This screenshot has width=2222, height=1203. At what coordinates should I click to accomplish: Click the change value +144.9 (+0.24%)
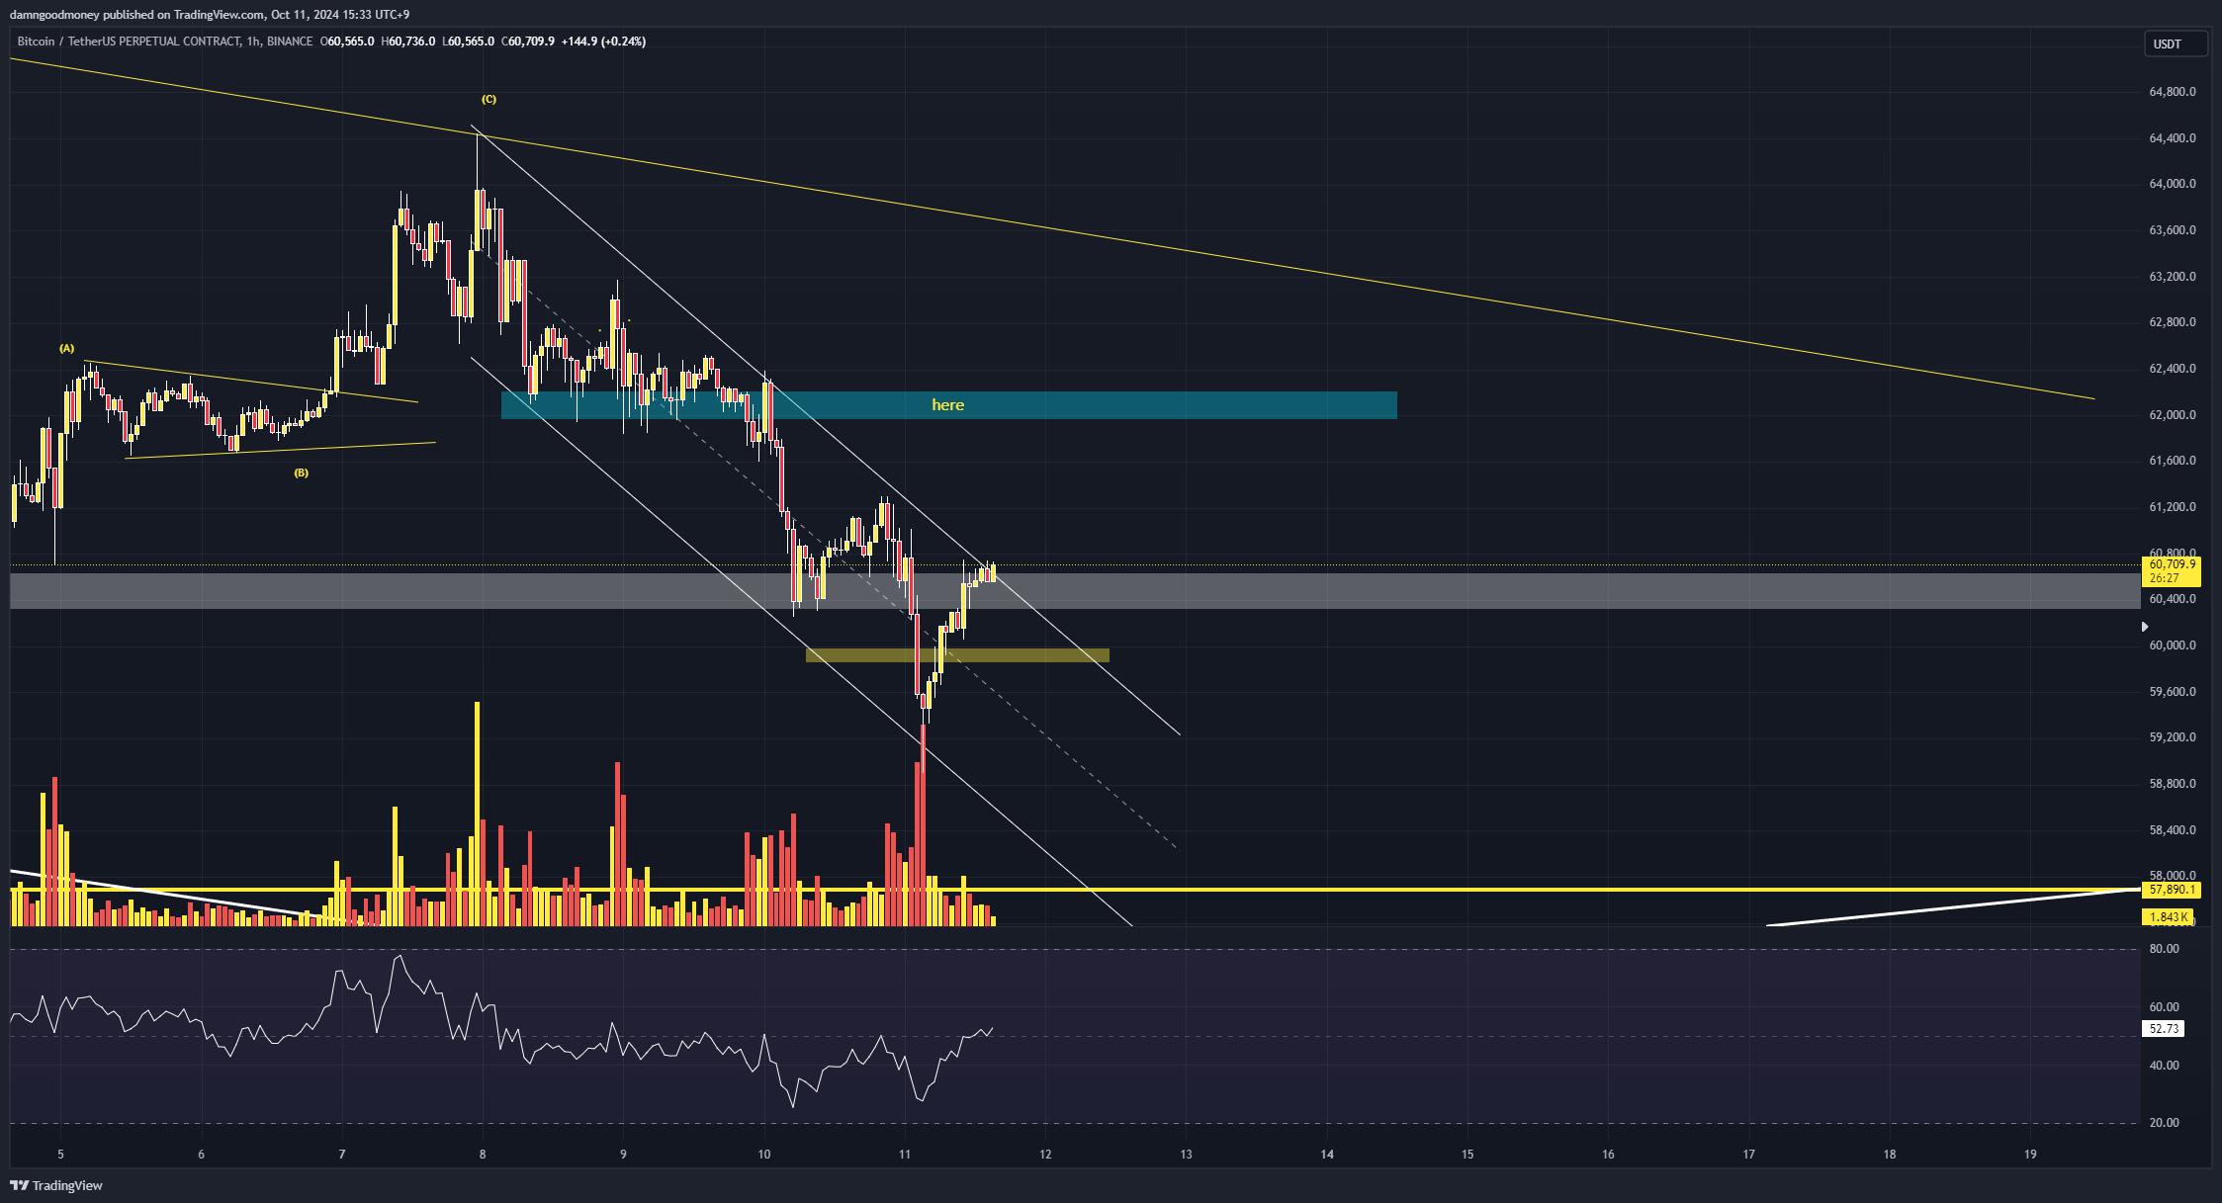[x=603, y=42]
